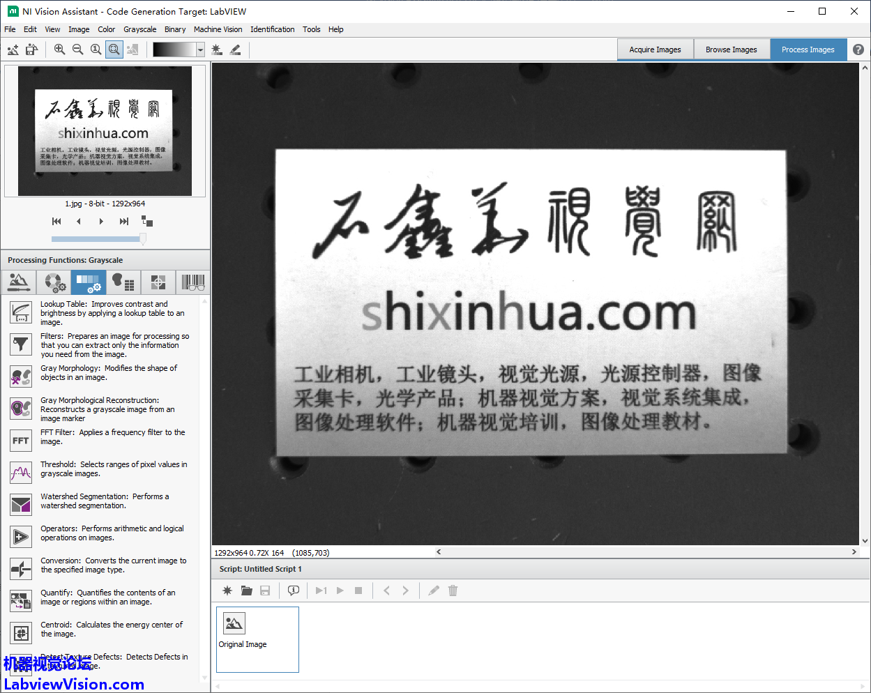Choose the Centroid function icon
This screenshot has width=871, height=693.
(21, 633)
